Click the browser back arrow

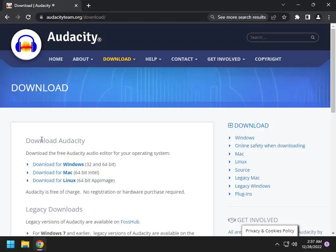[7, 17]
